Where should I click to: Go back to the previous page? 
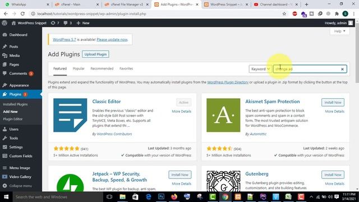[x=6, y=13]
